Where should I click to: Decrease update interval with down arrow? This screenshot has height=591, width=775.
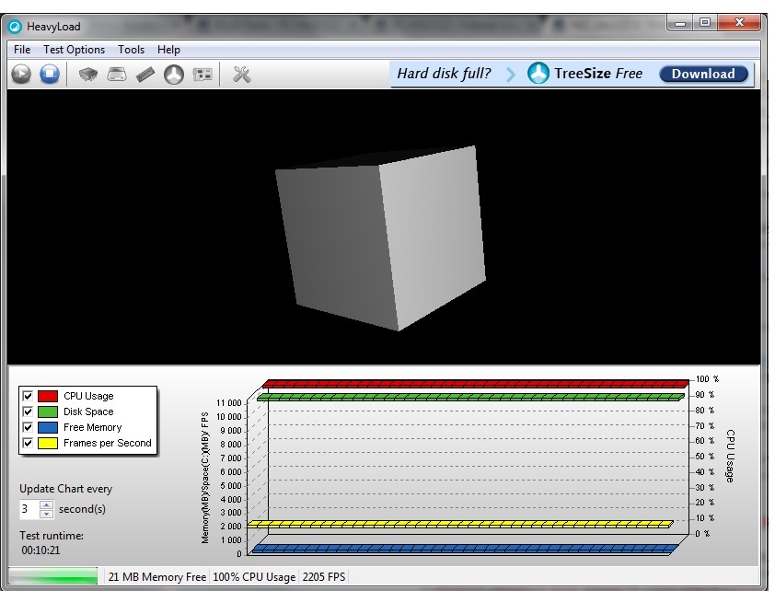(x=47, y=514)
